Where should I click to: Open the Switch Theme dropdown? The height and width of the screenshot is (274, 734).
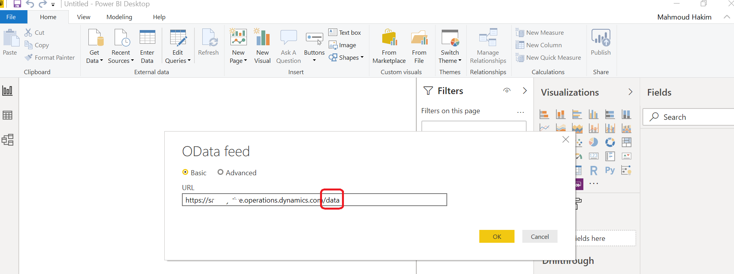click(450, 46)
